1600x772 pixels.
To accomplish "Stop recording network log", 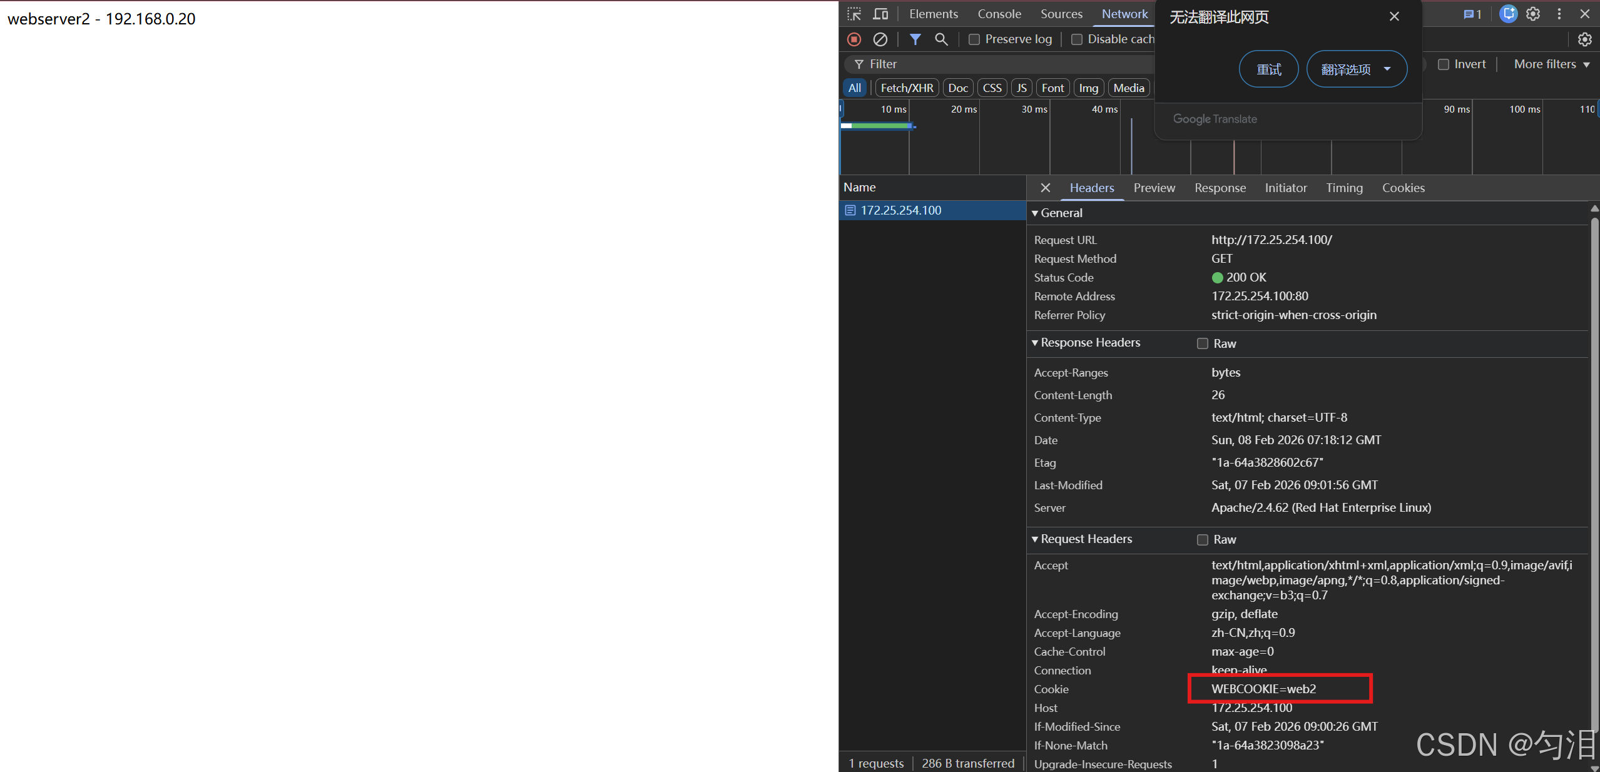I will (854, 39).
